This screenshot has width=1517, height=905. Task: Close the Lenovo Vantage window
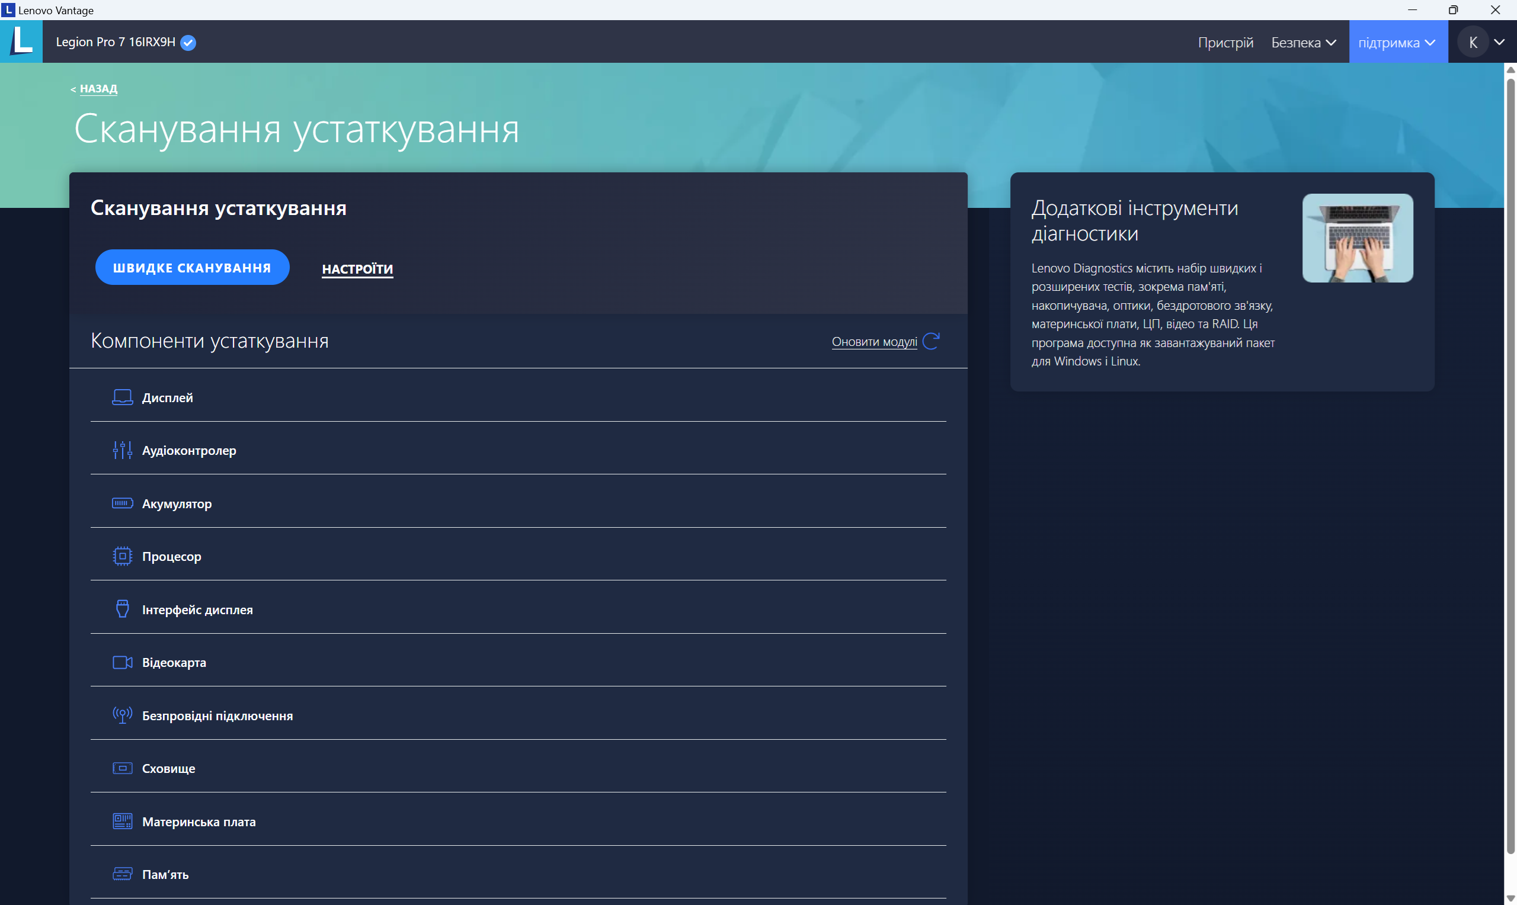coord(1495,9)
